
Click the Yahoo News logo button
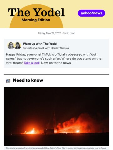coord(91,13)
